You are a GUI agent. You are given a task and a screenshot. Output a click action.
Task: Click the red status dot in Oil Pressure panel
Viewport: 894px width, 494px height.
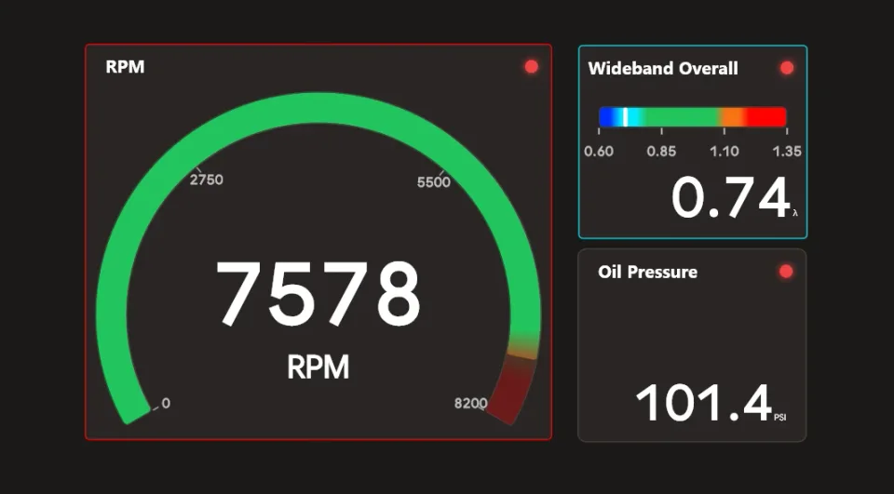point(786,272)
